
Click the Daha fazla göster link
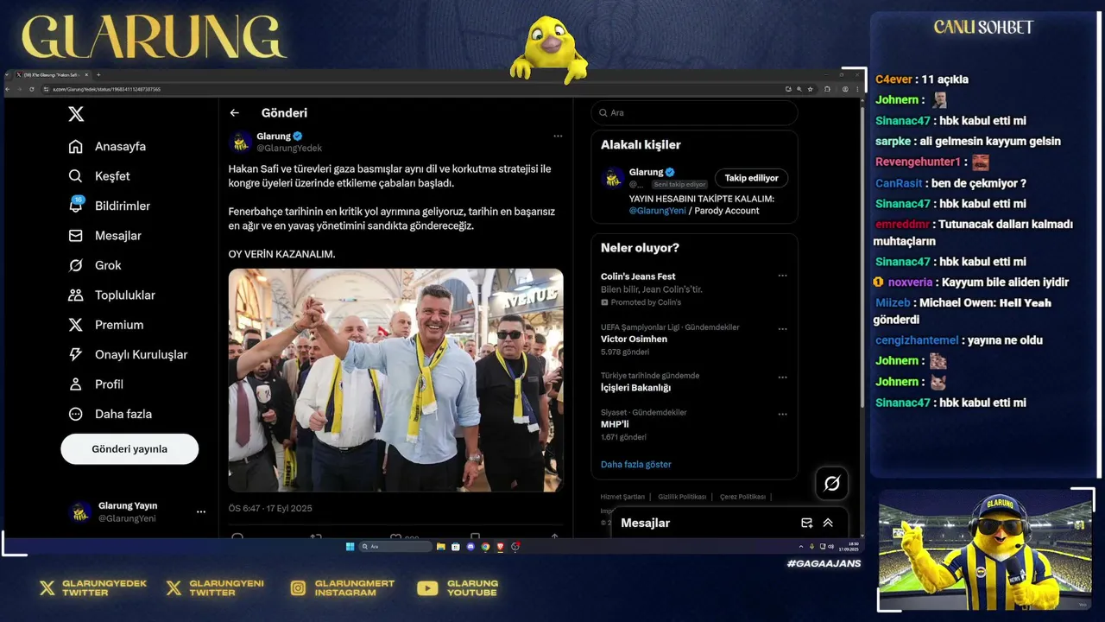pos(636,465)
